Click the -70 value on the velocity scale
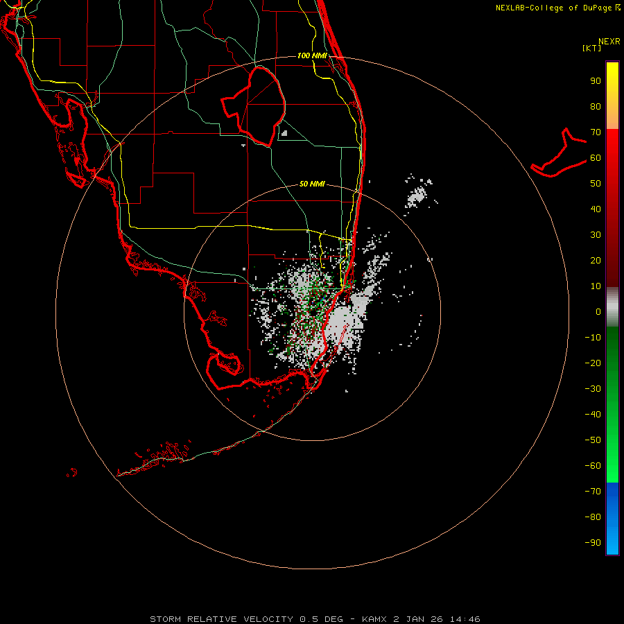Viewport: 624px width, 624px height. (x=593, y=491)
